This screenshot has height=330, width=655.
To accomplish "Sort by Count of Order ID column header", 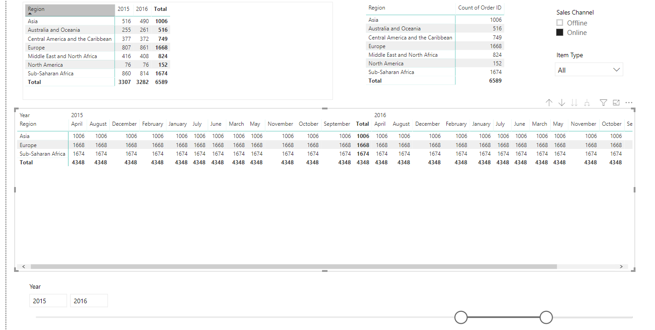I will pos(480,8).
